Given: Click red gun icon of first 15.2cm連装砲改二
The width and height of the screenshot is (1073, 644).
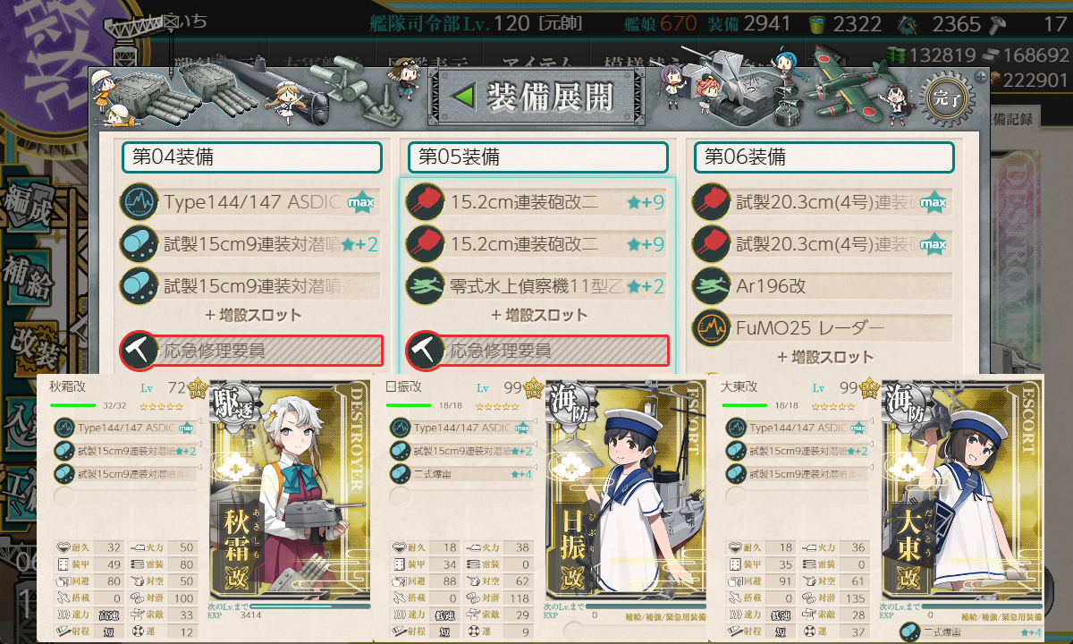Looking at the screenshot, I should tap(425, 202).
